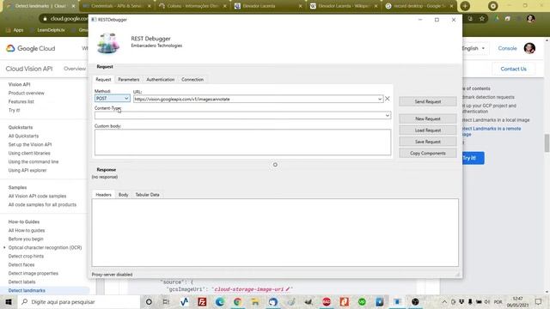Open the taskbar volume icon
Image resolution: width=550 pixels, height=309 pixels.
487,301
